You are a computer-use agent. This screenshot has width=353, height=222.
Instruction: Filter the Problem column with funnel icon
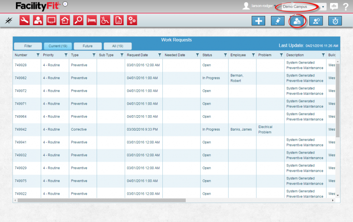point(281,55)
